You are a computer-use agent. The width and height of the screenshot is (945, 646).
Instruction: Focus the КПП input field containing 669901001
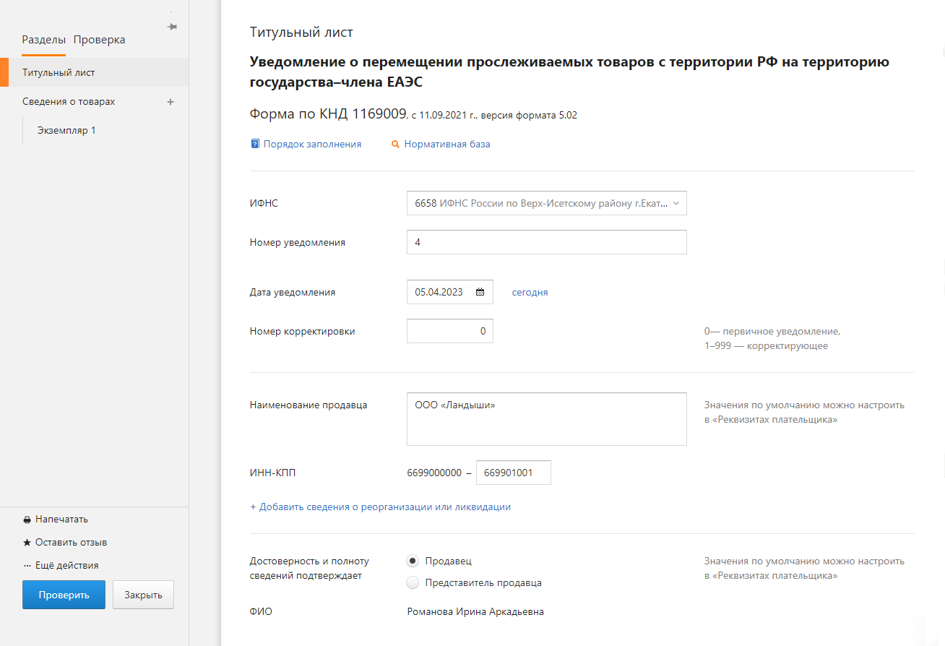pyautogui.click(x=513, y=473)
